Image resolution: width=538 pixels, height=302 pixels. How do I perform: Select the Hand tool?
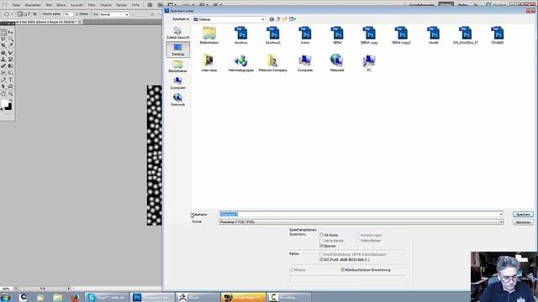click(x=3, y=94)
